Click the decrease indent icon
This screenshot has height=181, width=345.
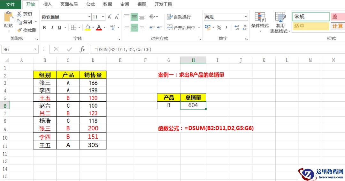152,27
